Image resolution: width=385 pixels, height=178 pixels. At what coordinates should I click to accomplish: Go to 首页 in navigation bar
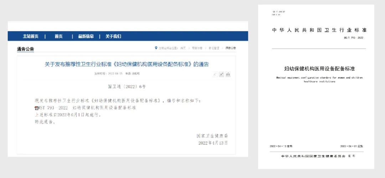click(x=58, y=36)
